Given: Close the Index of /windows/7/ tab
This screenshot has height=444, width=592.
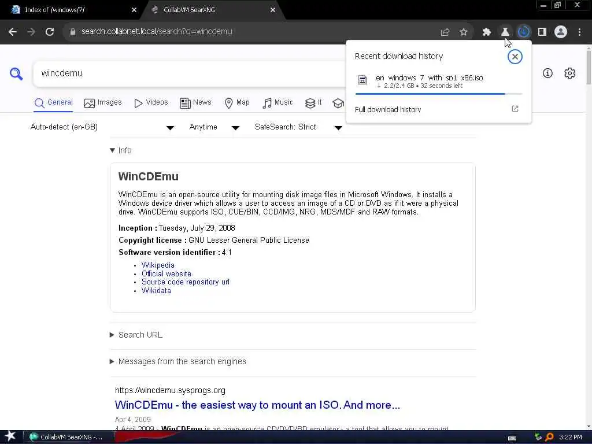Looking at the screenshot, I should [134, 10].
